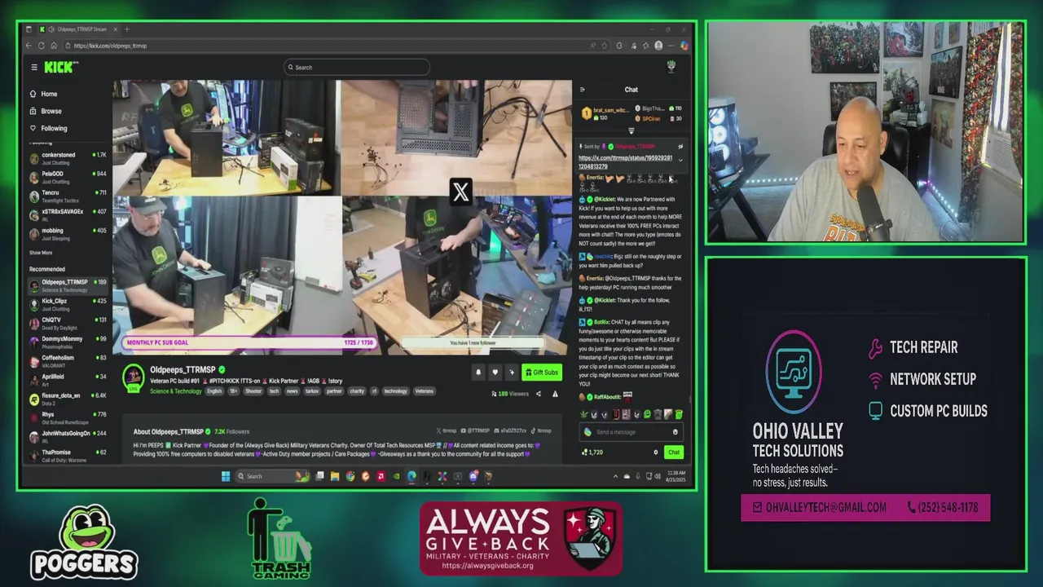Open the Kick profile avatar menu

click(671, 67)
